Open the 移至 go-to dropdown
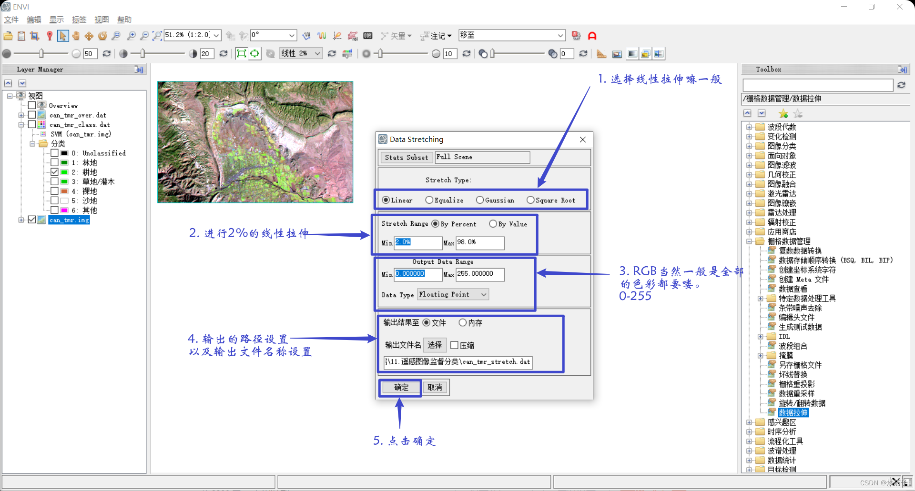915x491 pixels. (x=560, y=35)
